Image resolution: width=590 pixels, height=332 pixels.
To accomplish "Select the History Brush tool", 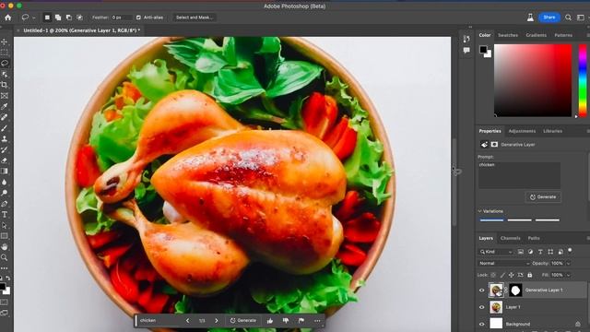I will coord(5,149).
